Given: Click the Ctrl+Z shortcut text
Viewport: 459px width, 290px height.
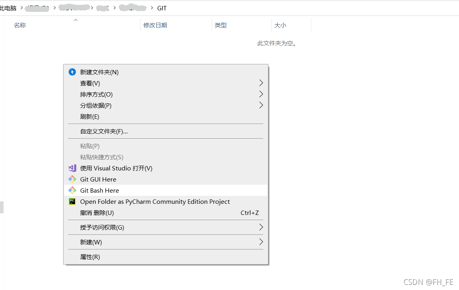Looking at the screenshot, I should (250, 213).
